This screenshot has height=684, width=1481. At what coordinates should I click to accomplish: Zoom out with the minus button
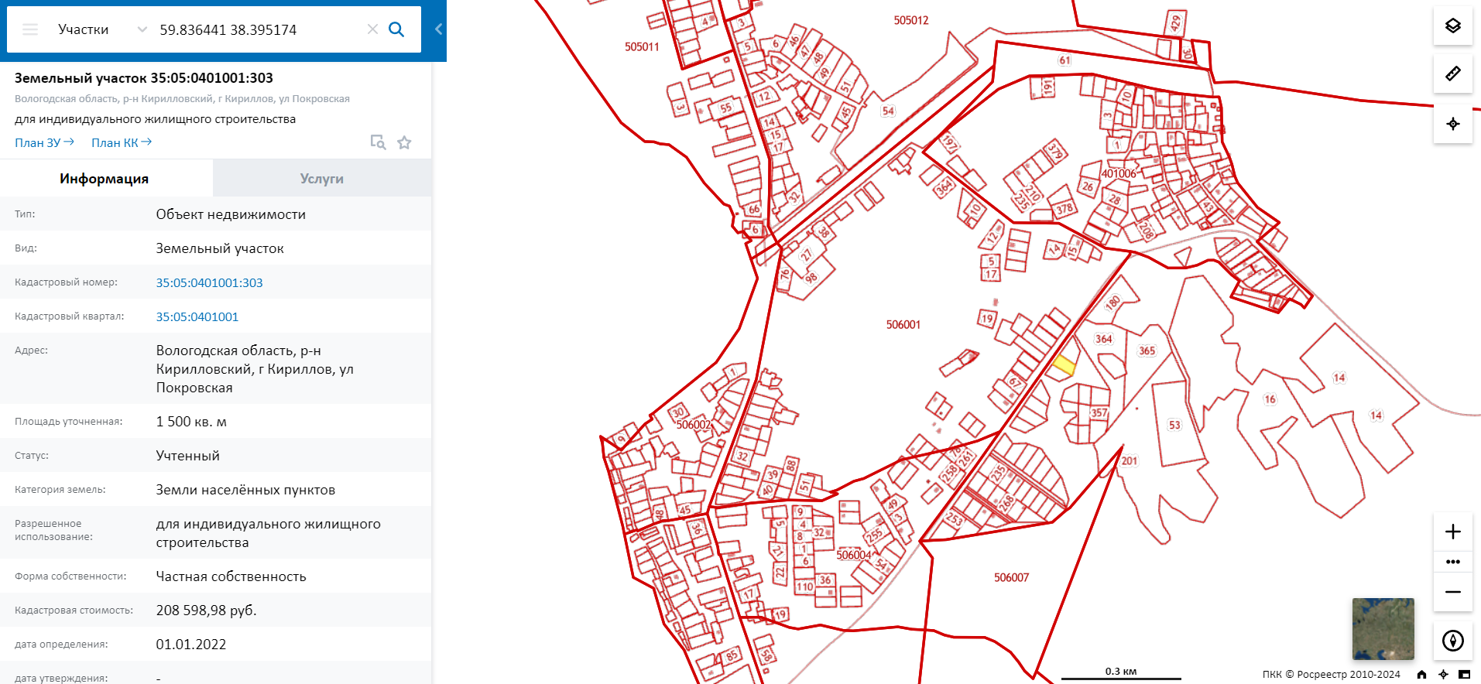[x=1453, y=592]
